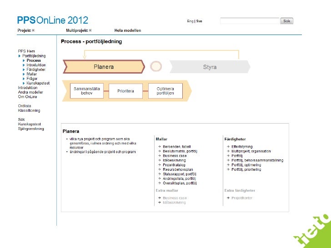This screenshot has height=248, width=331.
Task: Select the Styra process arrow
Action: tap(210, 67)
